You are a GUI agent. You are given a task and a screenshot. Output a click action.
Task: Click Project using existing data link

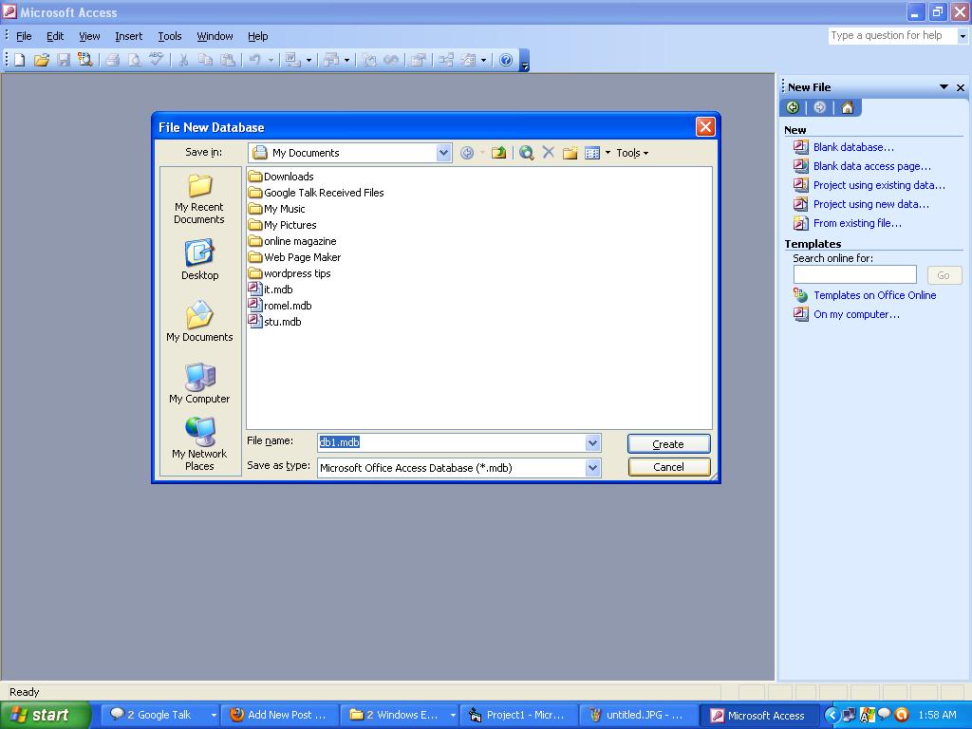[x=879, y=185]
